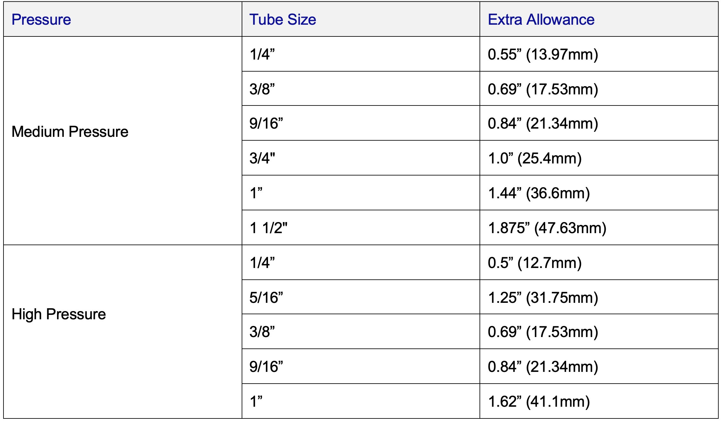
Task: Click the 1.875” (47.63mm) allowance value
Action: (547, 228)
